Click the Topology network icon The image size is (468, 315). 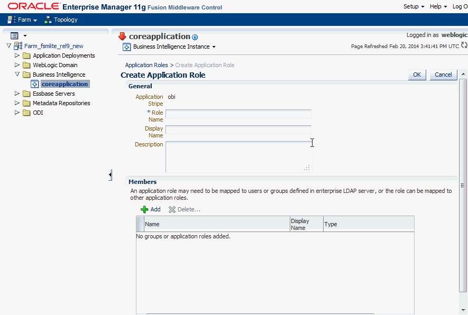point(48,20)
